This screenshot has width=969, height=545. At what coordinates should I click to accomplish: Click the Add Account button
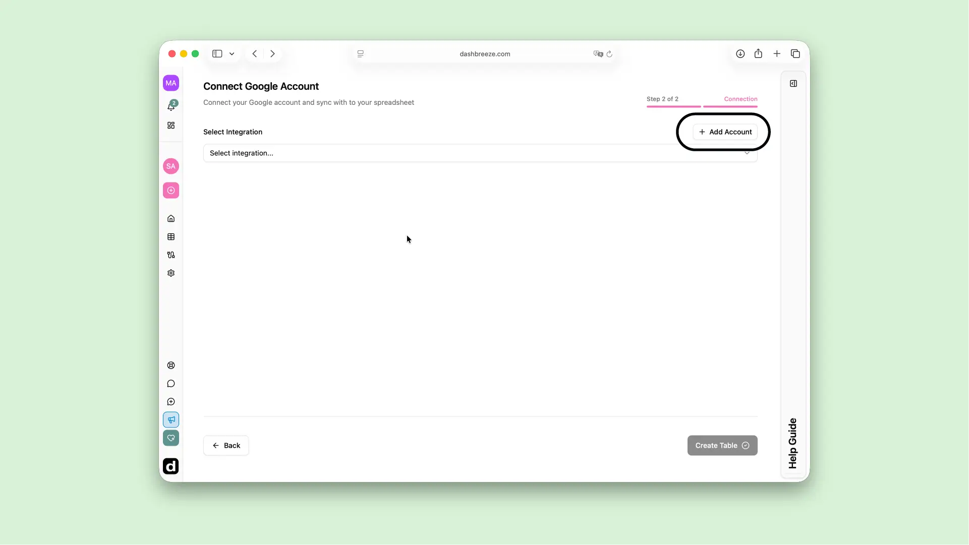tap(725, 132)
